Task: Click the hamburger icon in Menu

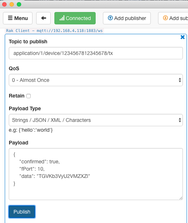Action: 10,18
